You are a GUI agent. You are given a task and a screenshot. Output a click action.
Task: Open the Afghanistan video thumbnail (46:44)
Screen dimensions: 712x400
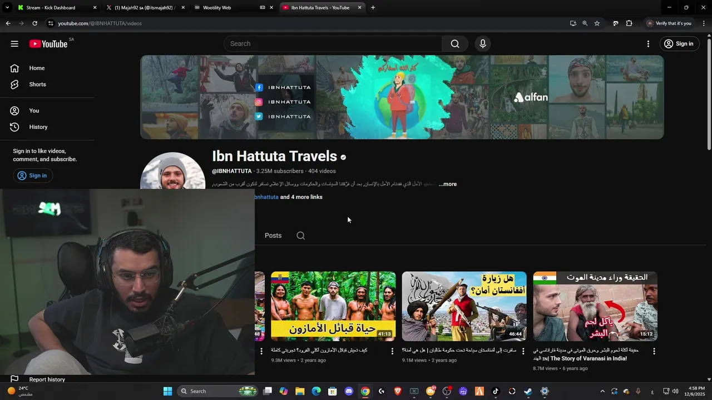coord(464,306)
